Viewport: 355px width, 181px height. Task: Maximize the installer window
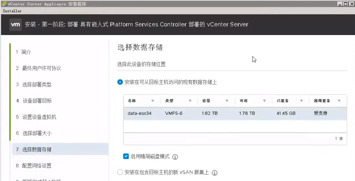tap(345, 4)
